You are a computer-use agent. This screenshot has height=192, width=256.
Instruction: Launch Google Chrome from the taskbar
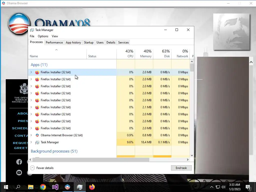[43, 187]
